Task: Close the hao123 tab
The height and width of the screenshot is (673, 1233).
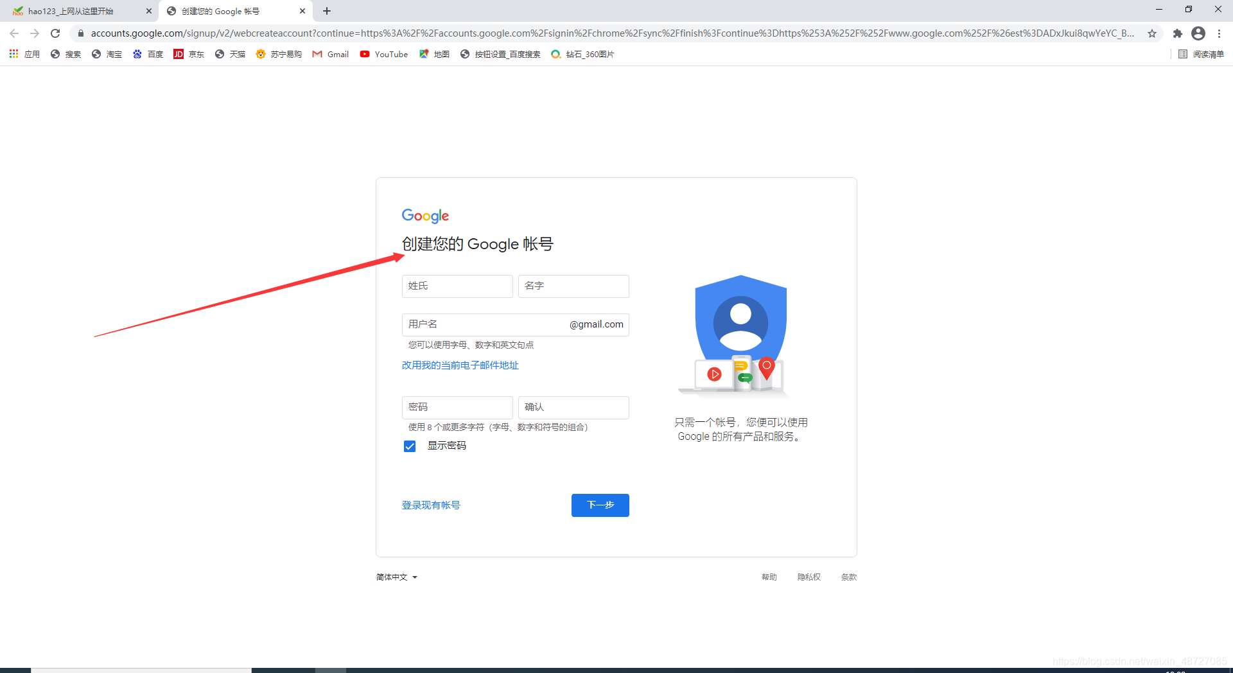Action: pos(149,11)
